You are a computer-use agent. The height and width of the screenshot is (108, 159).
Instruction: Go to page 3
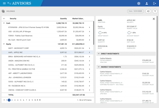pos(15,100)
